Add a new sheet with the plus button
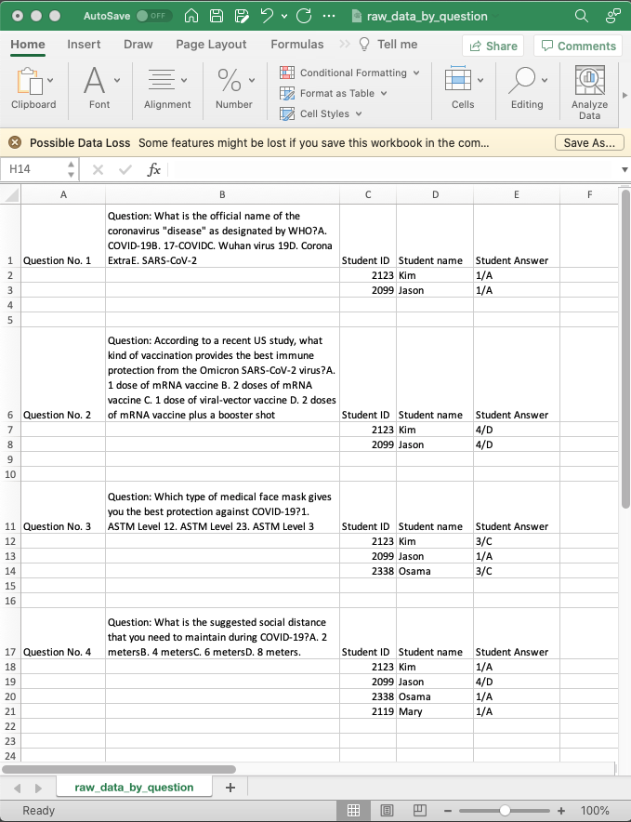This screenshot has height=822, width=631. point(230,787)
